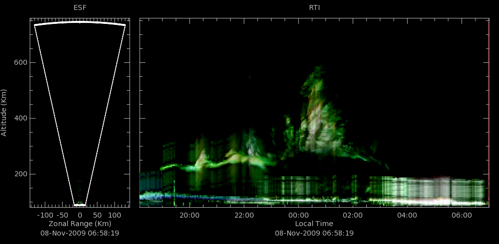Select the Zonal Range (Km) axis label
The image size is (499, 244).
[x=80, y=224]
